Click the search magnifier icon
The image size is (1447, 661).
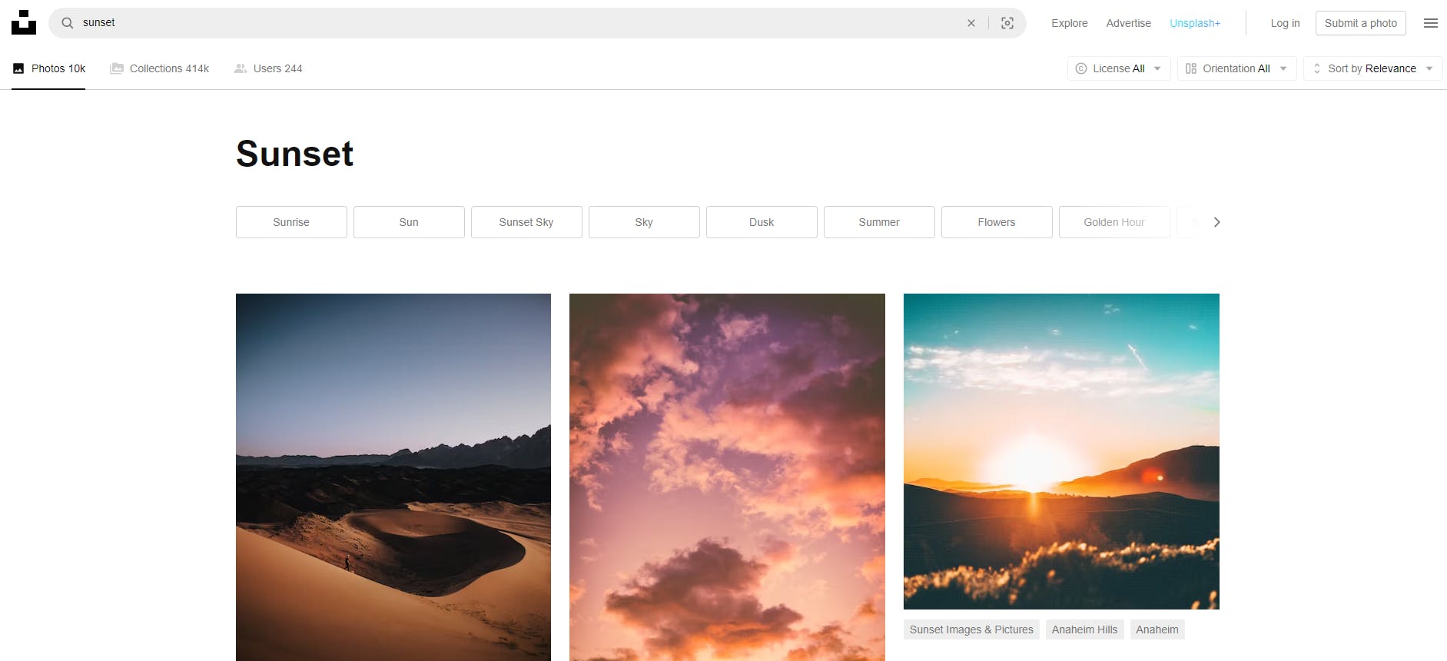click(x=68, y=23)
